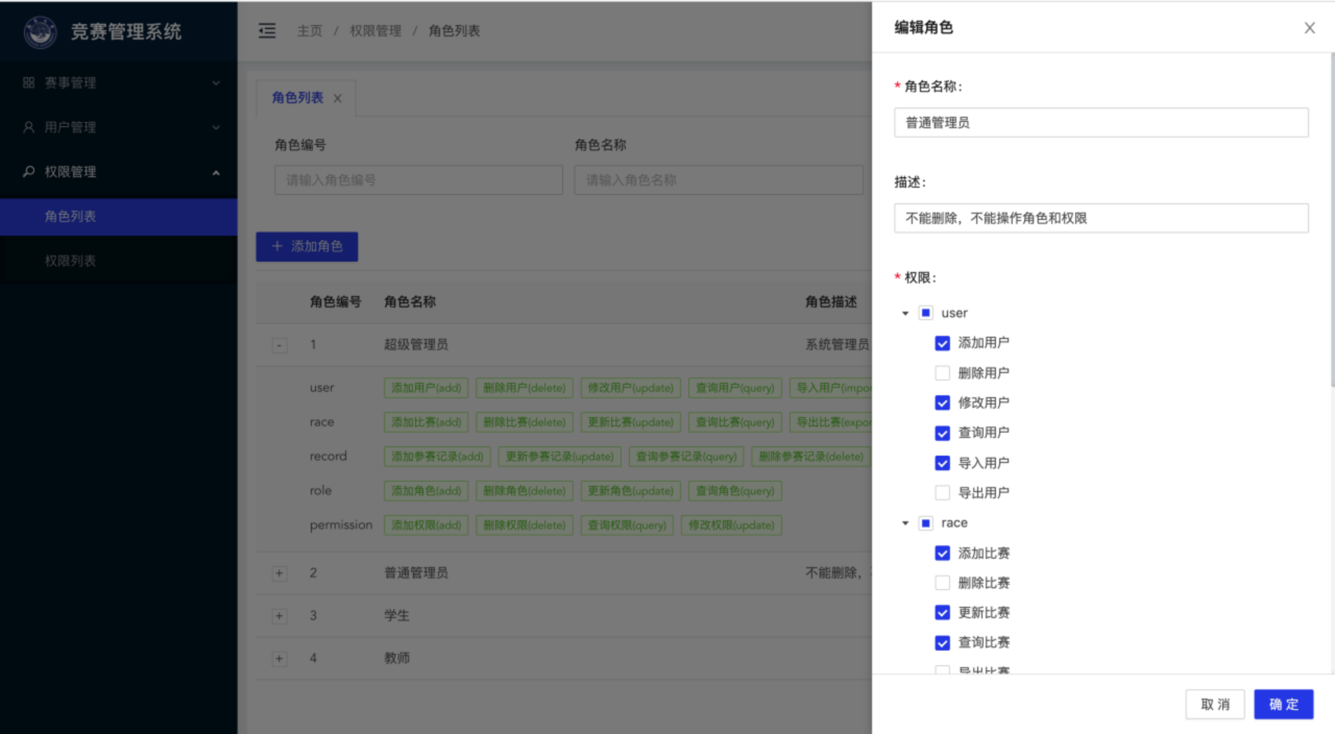Enable the 导出用户 checkbox
Screen dimensions: 1335x734
[x=942, y=493]
